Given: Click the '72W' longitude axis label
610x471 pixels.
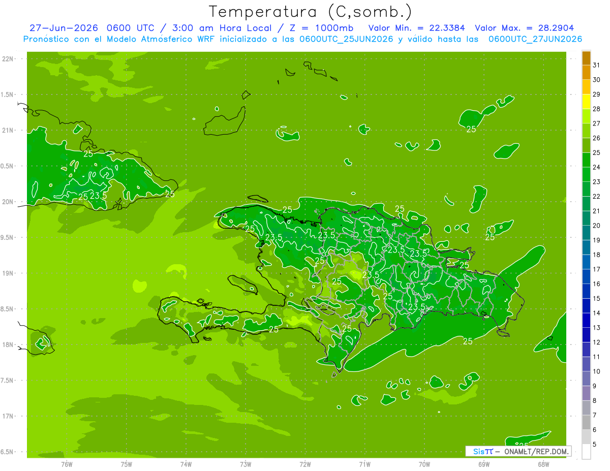Looking at the screenshot, I should [305, 464].
